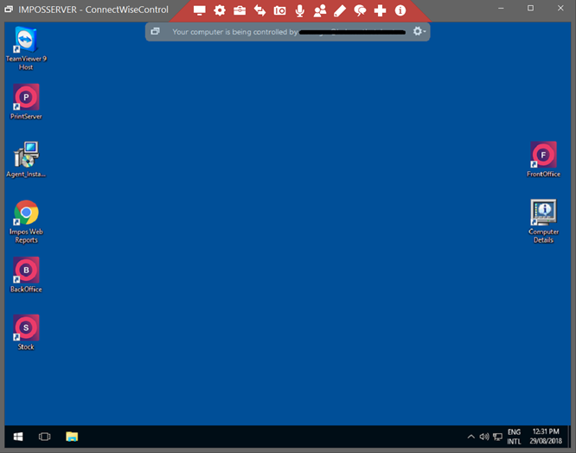This screenshot has height=453, width=576.
Task: Minimize the ConnectWiseControl window
Action: coord(501,8)
